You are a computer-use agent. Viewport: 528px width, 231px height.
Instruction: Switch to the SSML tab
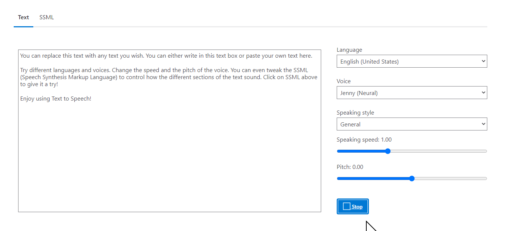click(47, 17)
